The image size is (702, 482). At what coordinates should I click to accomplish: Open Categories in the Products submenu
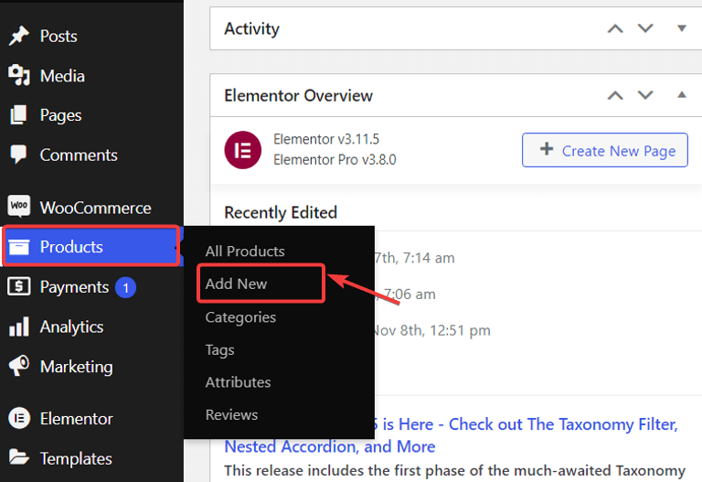click(240, 317)
